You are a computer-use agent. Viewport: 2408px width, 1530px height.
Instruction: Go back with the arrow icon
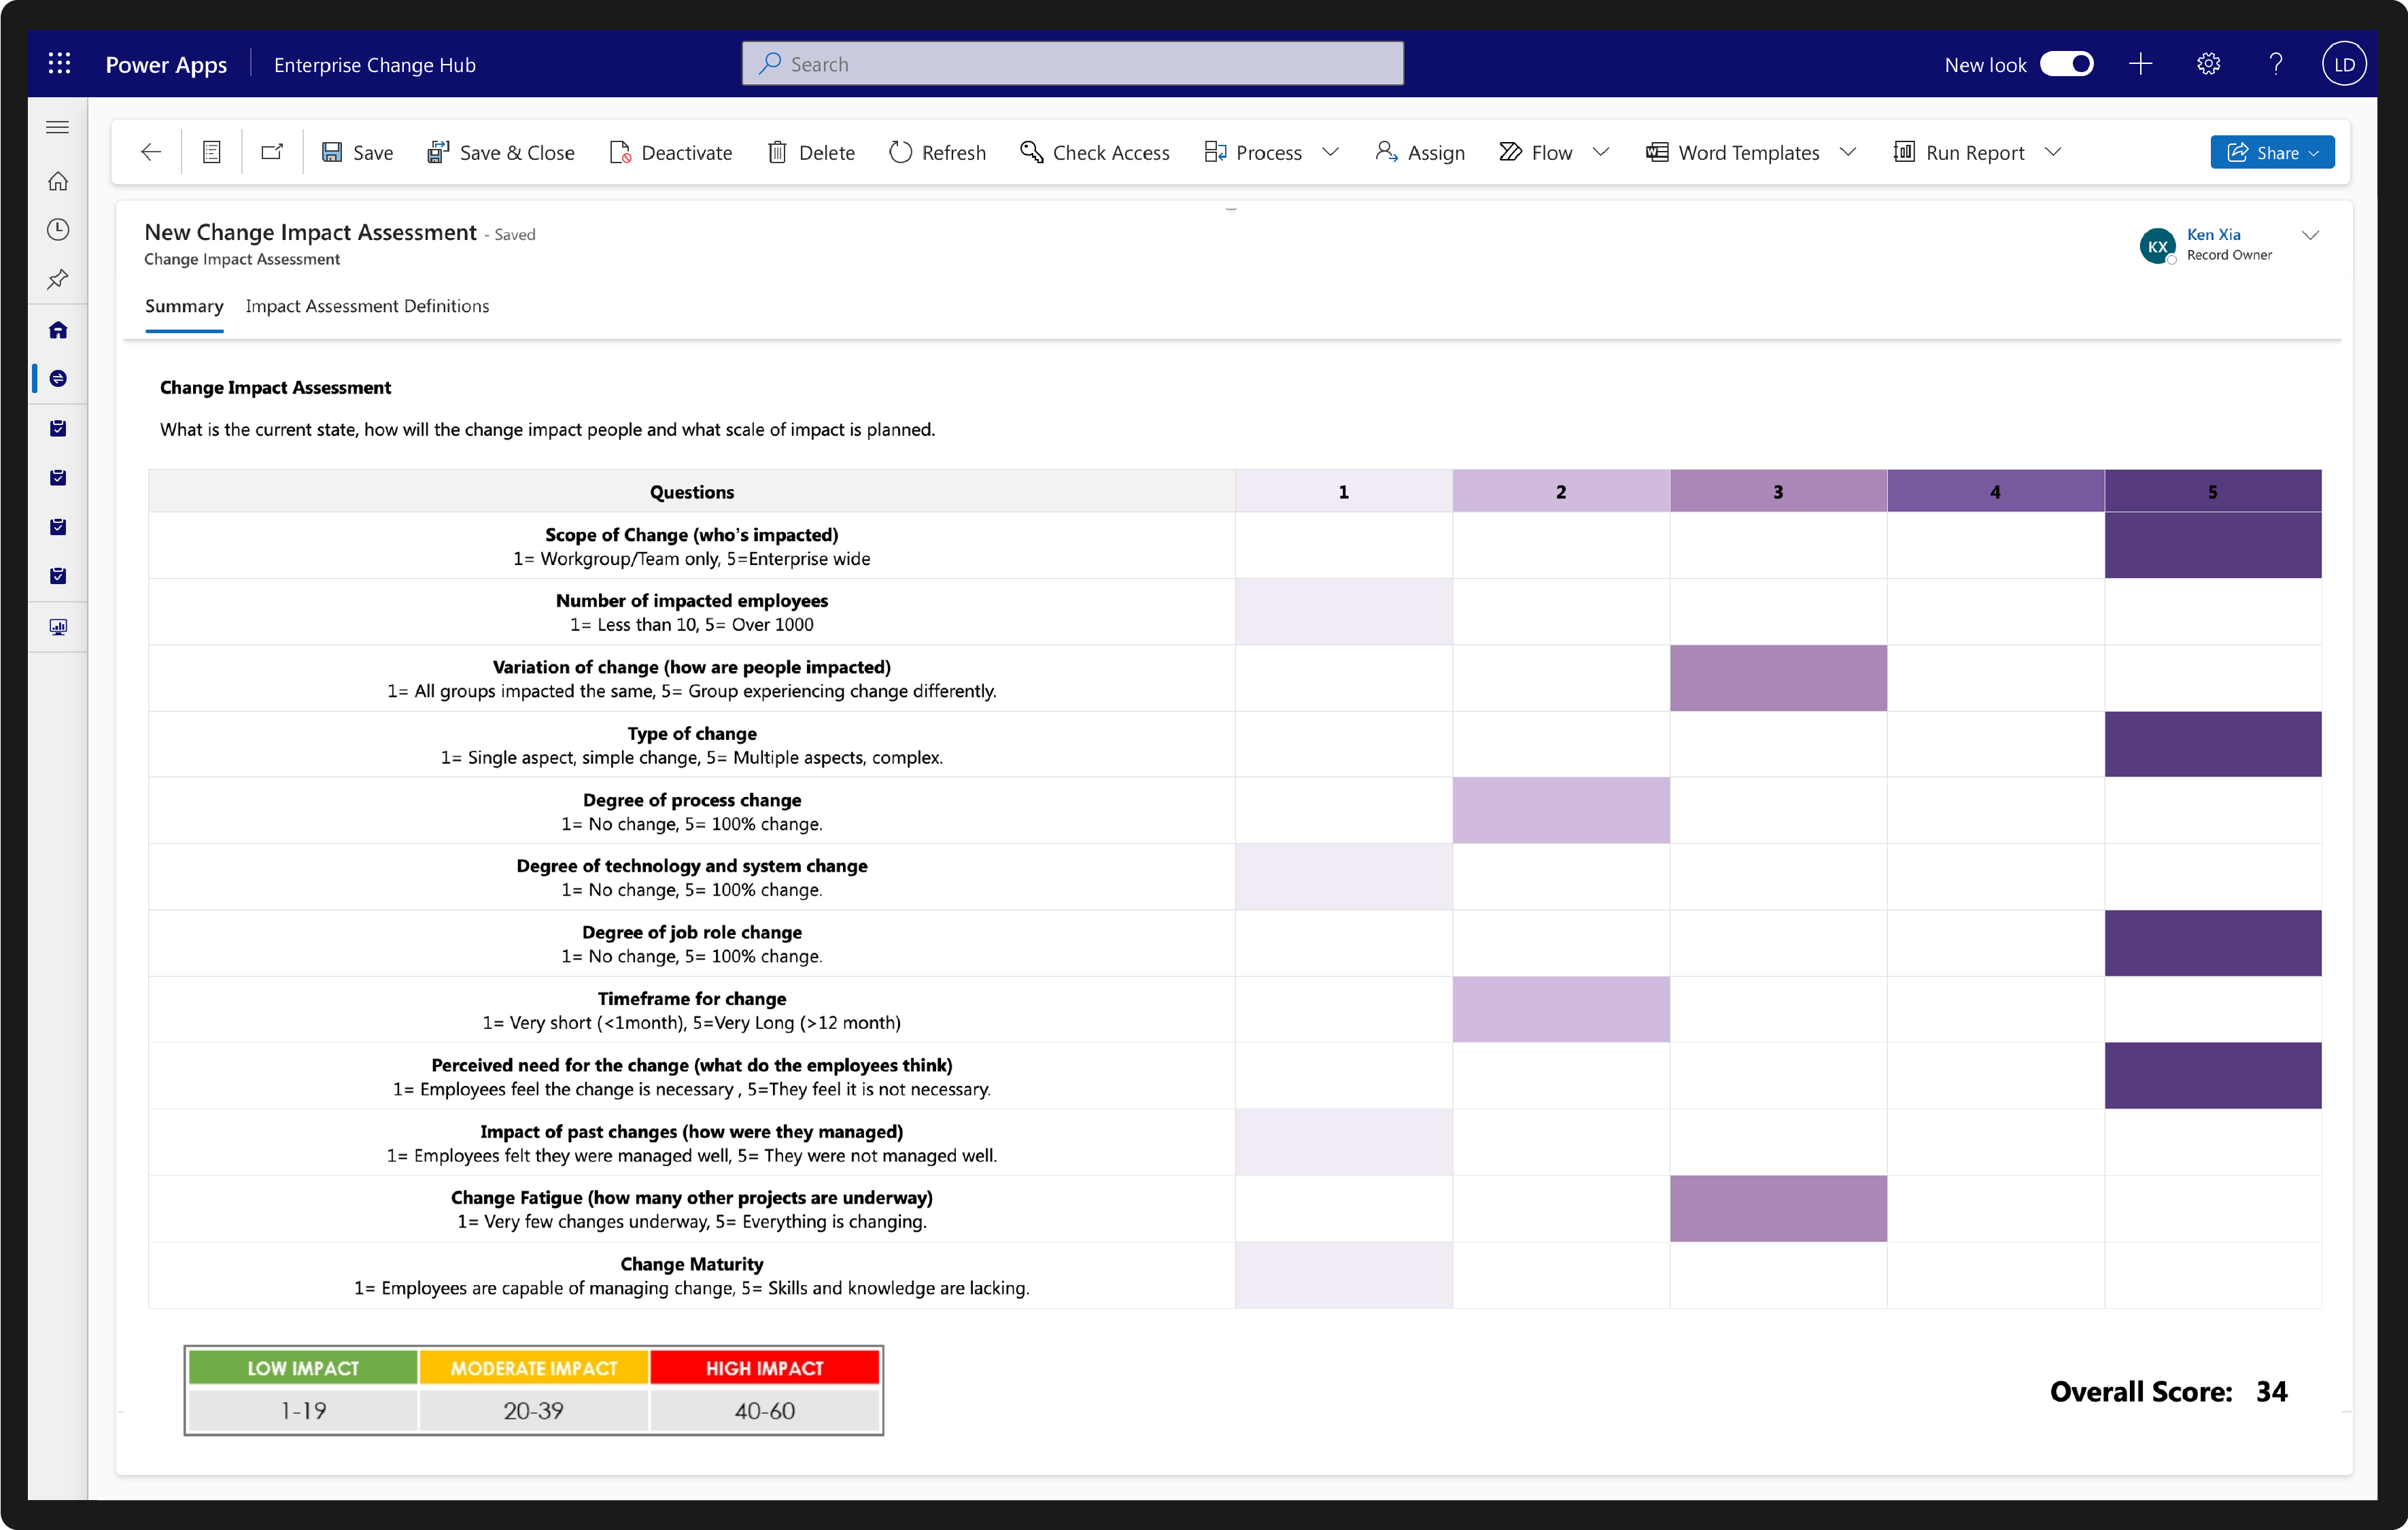pyautogui.click(x=151, y=152)
